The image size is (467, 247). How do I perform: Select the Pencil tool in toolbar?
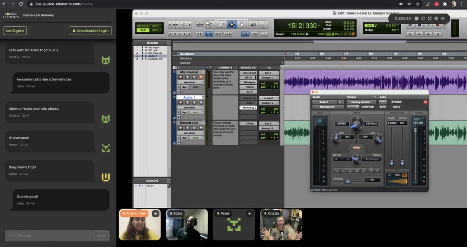(264, 25)
